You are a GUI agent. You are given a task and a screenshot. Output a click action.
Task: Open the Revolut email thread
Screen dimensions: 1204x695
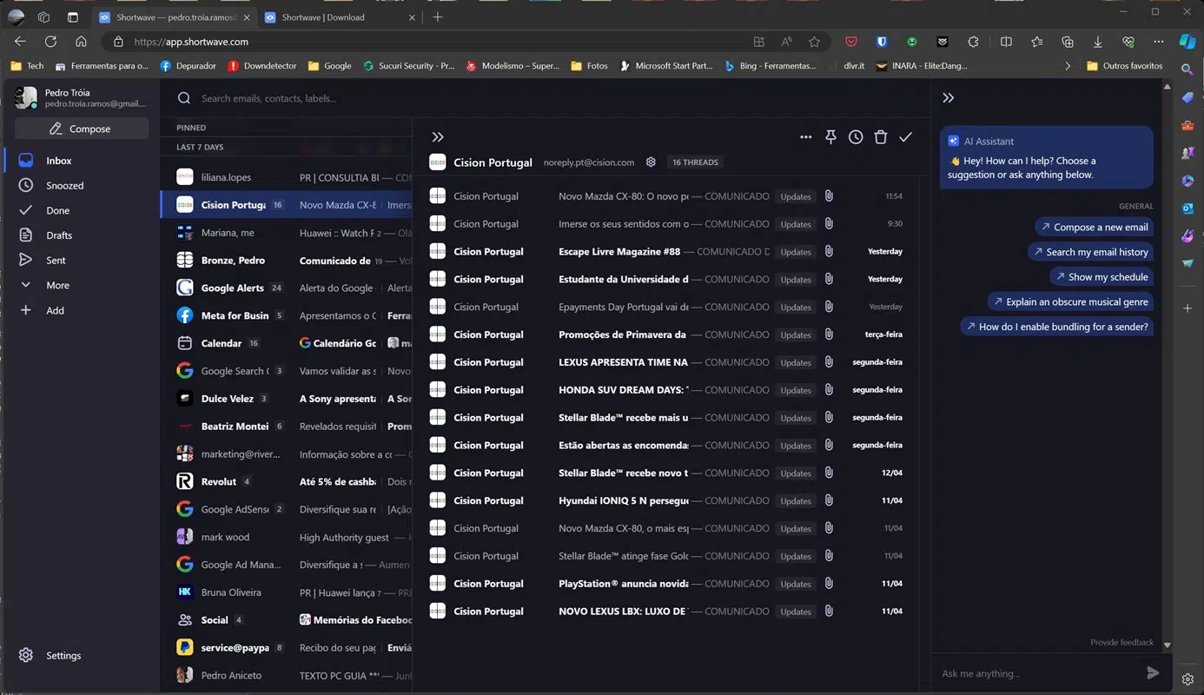click(287, 482)
